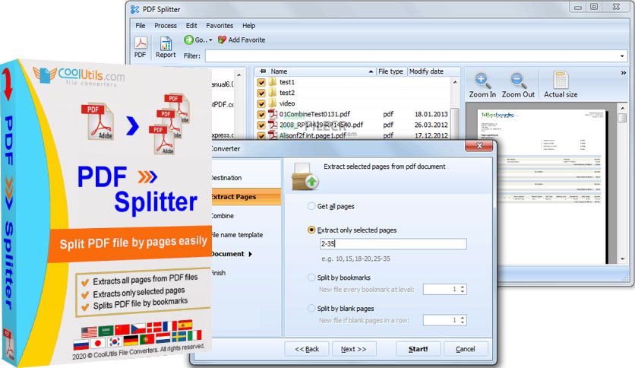
Task: Select the Actual size icon
Action: [561, 81]
